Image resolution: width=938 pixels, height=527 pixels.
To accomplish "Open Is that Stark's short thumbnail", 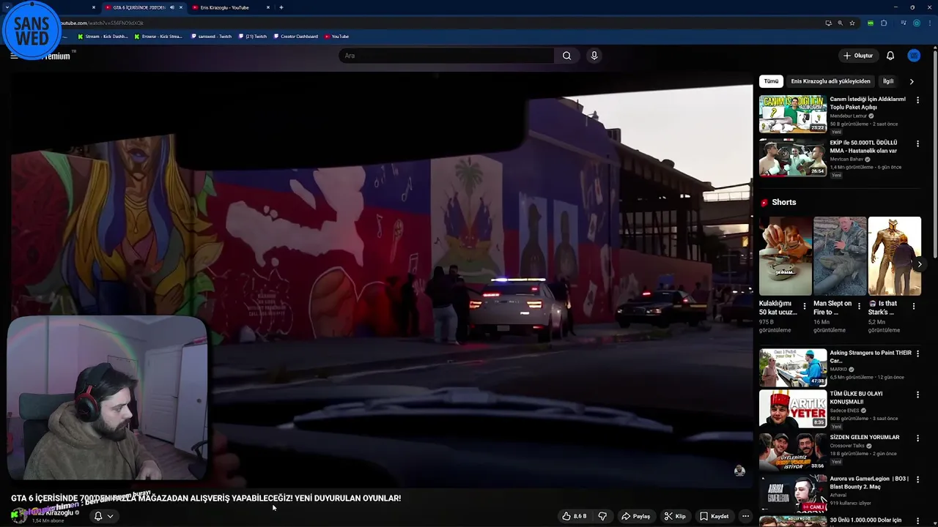I will [894, 255].
